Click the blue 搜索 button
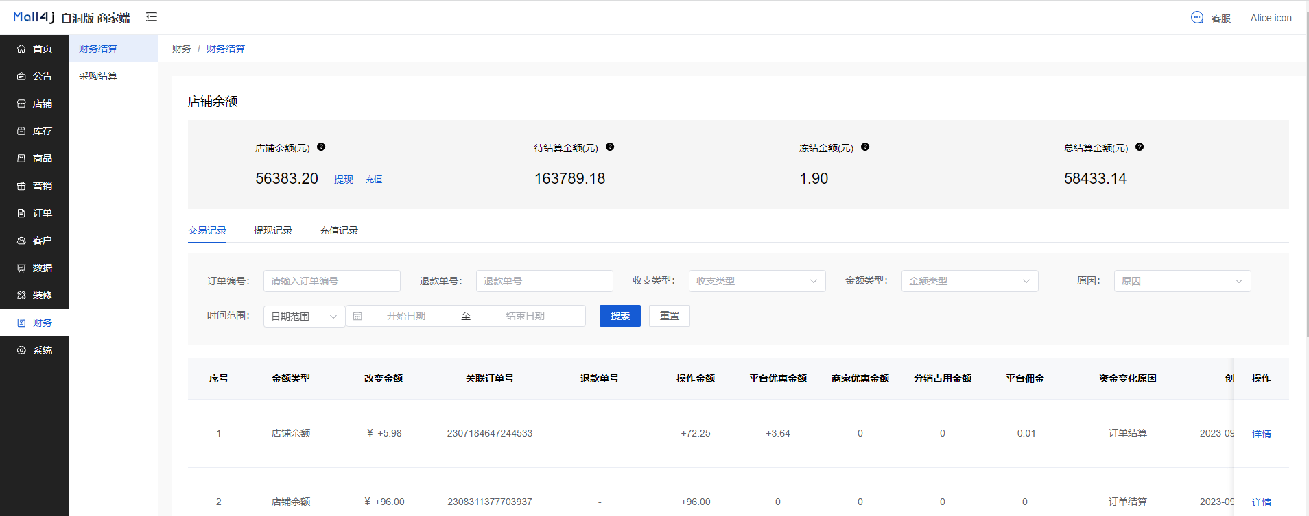 coord(620,316)
